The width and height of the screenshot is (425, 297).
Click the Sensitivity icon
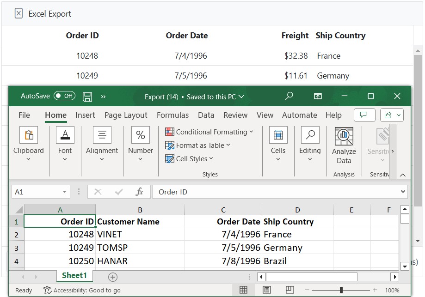(x=383, y=136)
